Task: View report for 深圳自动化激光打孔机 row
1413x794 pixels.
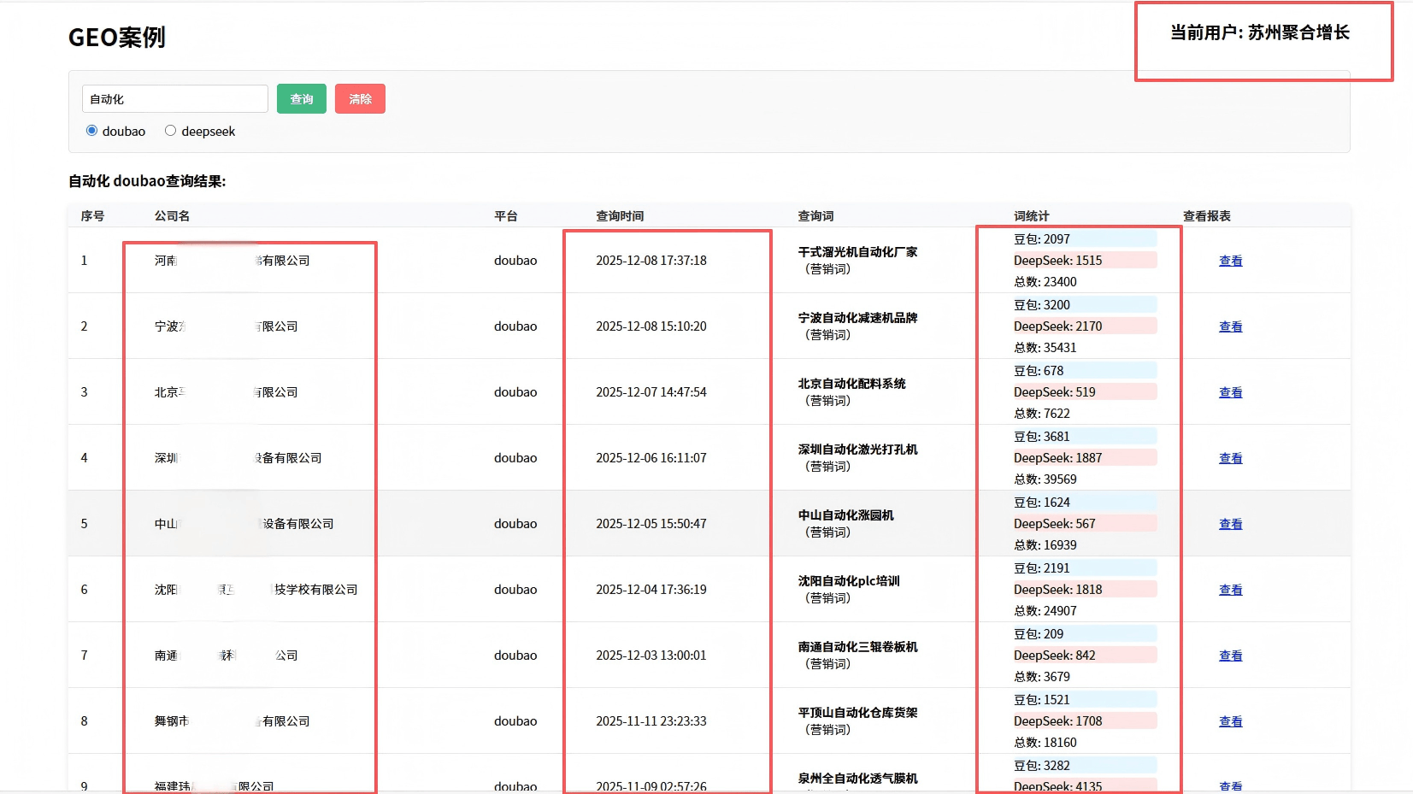Action: point(1230,458)
